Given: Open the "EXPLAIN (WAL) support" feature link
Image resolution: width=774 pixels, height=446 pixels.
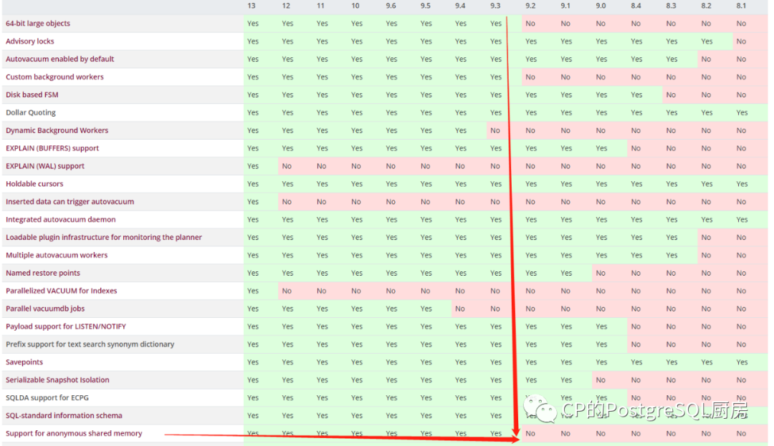Looking at the screenshot, I should (x=44, y=166).
